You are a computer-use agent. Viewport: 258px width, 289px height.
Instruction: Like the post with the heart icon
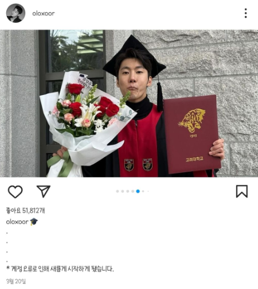click(x=15, y=192)
